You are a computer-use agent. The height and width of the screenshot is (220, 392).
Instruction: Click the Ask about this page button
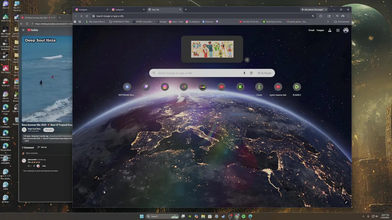314,9
